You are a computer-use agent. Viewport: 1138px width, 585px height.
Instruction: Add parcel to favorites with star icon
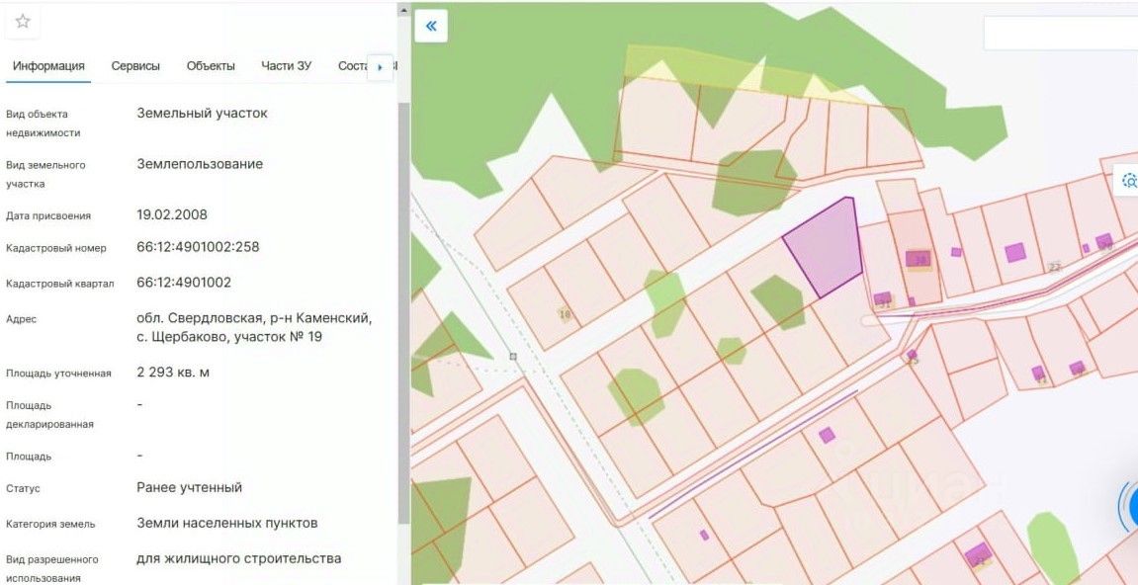22,21
